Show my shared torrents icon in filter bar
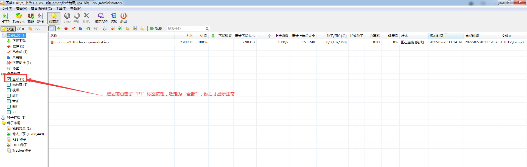 coord(113,29)
